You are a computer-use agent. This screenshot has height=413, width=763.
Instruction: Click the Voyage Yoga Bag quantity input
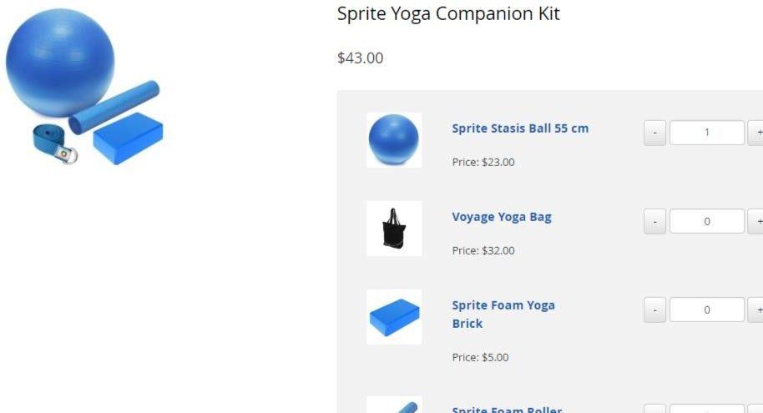[x=706, y=221]
